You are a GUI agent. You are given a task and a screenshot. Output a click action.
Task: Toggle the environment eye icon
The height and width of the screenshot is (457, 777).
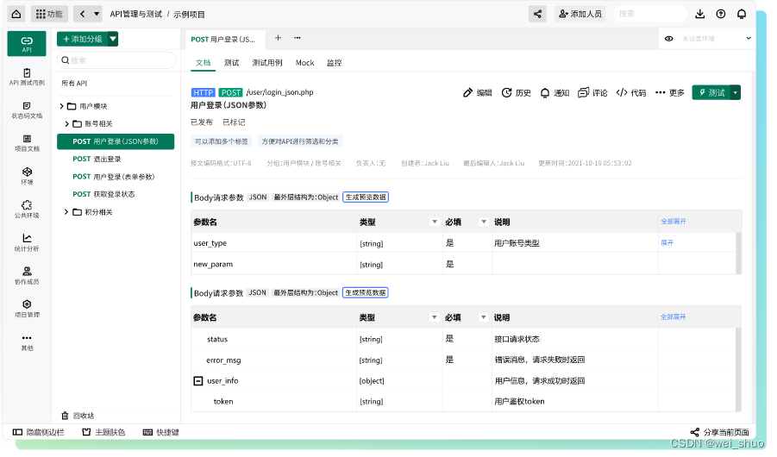[x=669, y=39]
